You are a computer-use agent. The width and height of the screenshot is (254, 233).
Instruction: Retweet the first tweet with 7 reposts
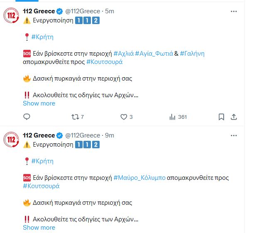pyautogui.click(x=75, y=117)
